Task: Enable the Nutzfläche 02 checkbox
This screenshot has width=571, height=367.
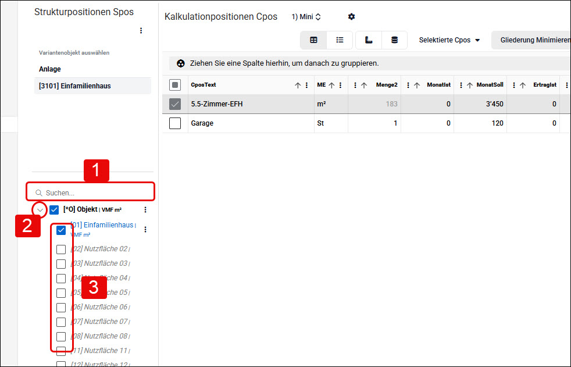Action: point(61,250)
